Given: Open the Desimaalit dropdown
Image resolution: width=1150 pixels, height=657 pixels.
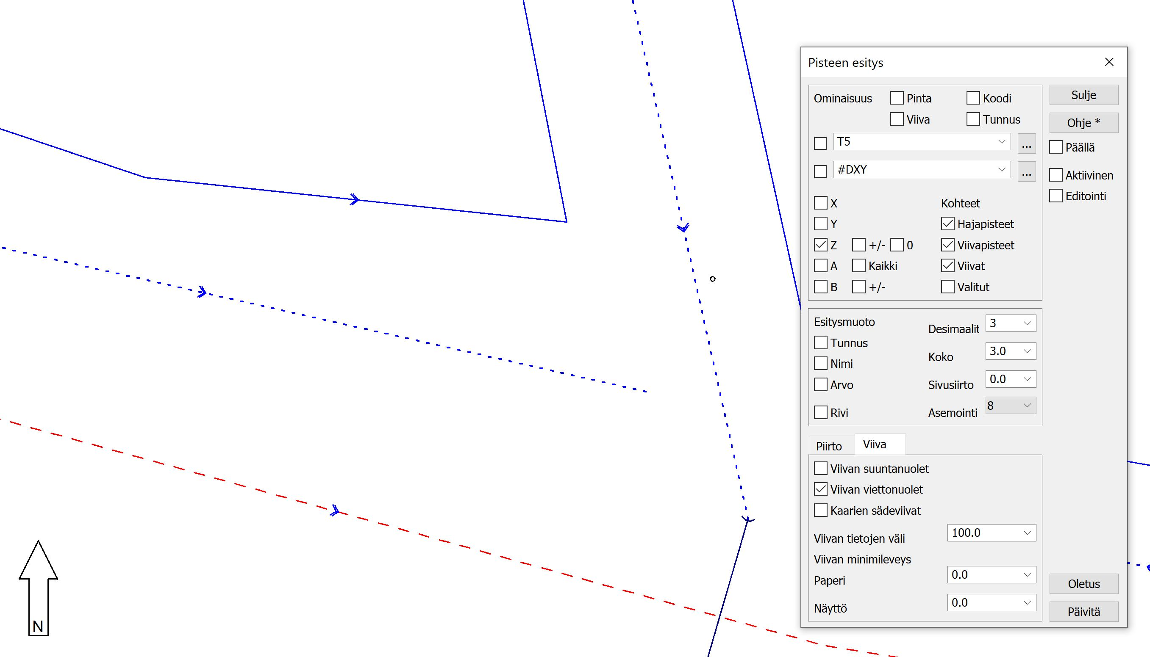Looking at the screenshot, I should coord(1027,323).
